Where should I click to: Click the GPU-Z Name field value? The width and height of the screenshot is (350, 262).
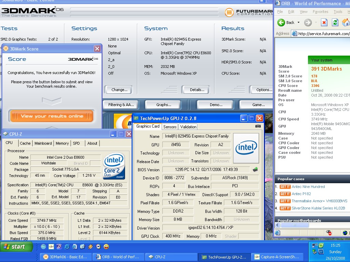pos(197,136)
